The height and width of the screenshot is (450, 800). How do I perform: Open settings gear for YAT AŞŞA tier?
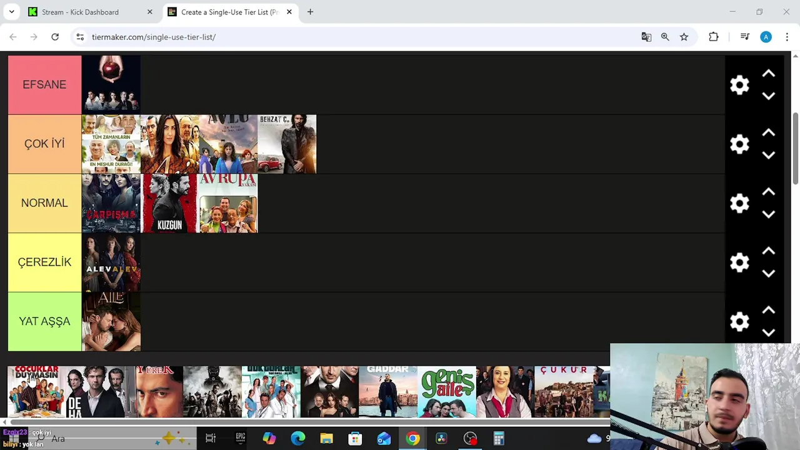click(739, 322)
